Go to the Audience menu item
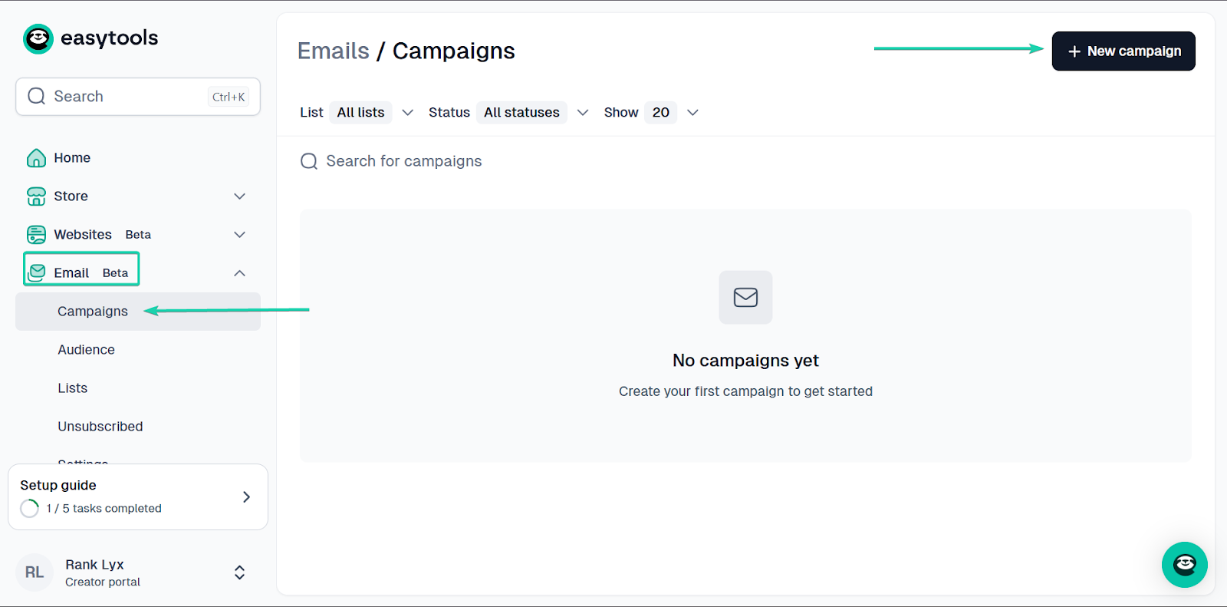This screenshot has width=1227, height=607. click(x=86, y=350)
